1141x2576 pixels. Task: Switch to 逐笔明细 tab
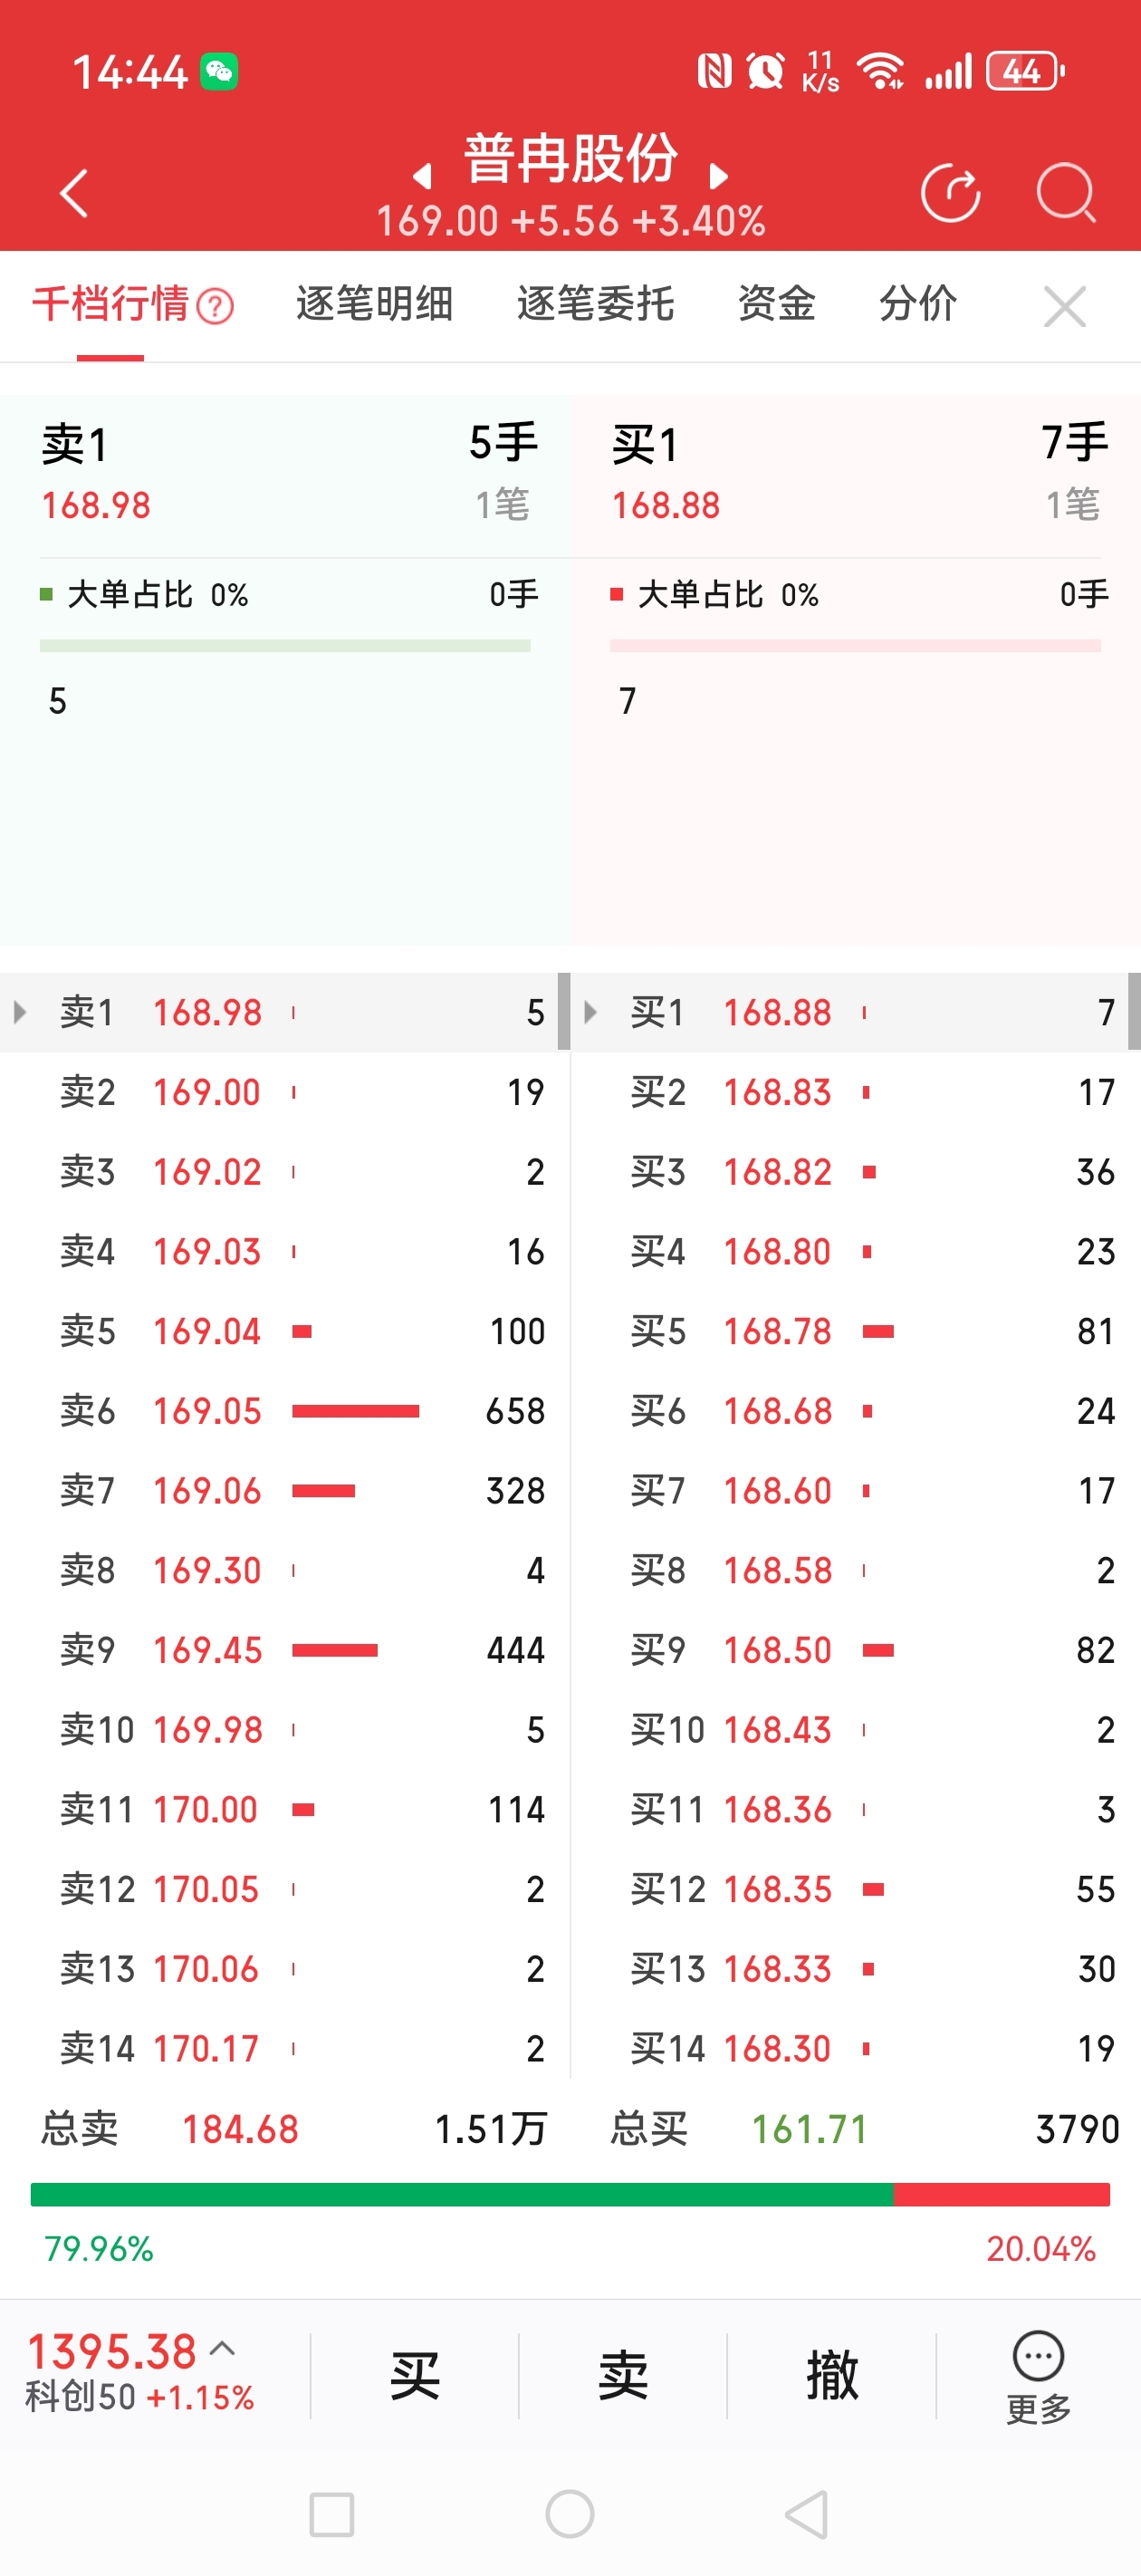coord(374,304)
